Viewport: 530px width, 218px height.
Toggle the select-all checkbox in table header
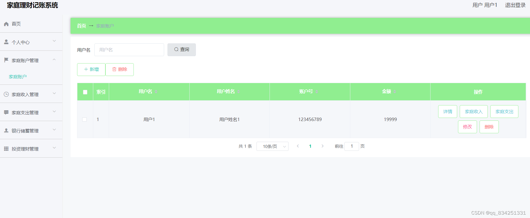(x=85, y=92)
